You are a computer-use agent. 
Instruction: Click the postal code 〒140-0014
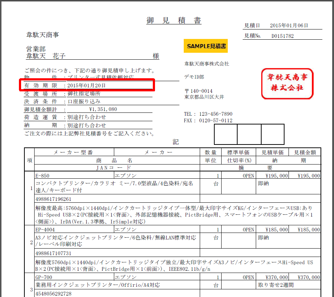[199, 91]
